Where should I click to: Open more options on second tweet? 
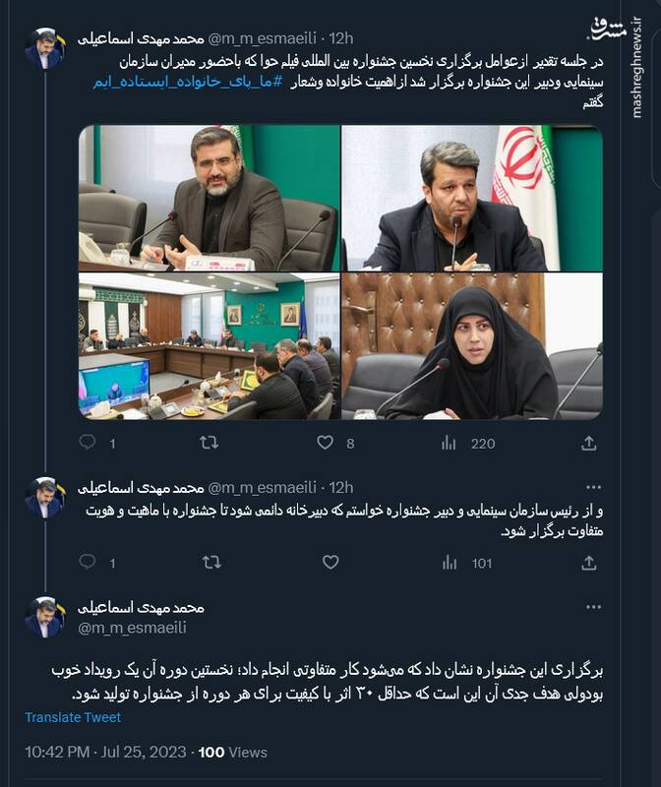point(593,487)
